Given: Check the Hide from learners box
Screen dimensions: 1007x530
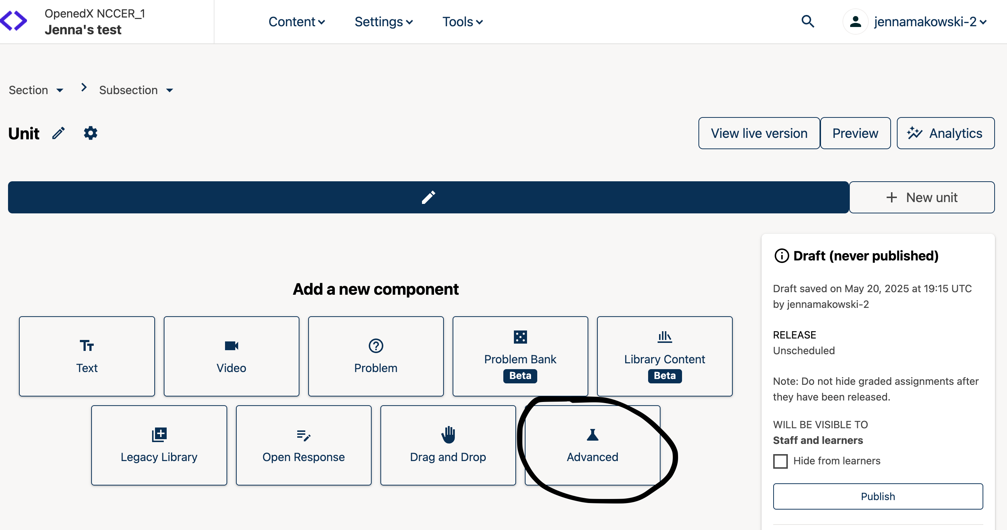Looking at the screenshot, I should point(780,461).
